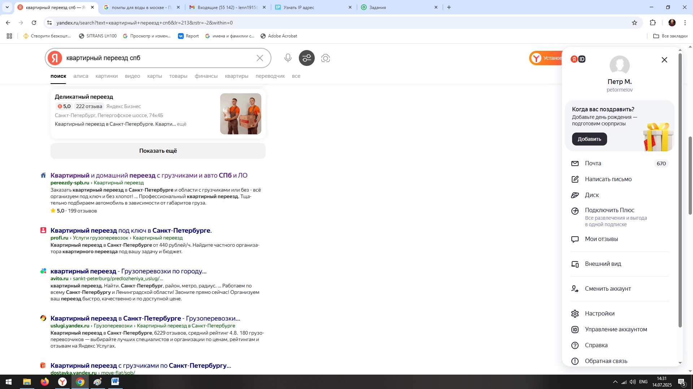Viewport: 693px width, 389px height.
Task: Switch to видео search tab
Action: pos(132,76)
